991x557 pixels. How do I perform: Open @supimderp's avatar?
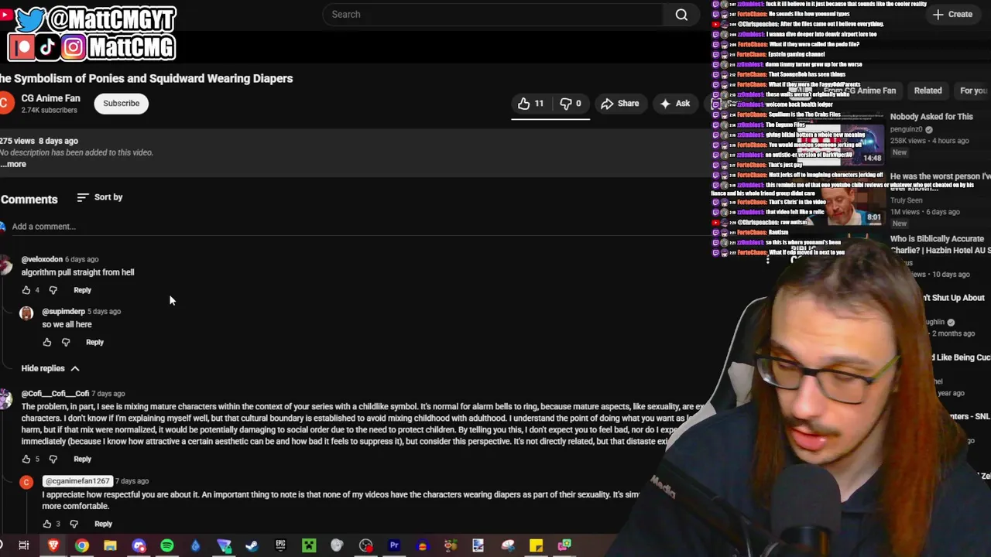(26, 313)
